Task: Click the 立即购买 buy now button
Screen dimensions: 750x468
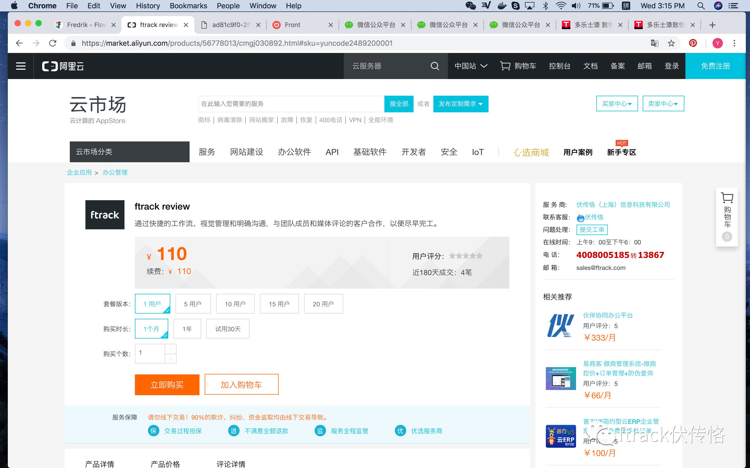Action: [x=167, y=385]
